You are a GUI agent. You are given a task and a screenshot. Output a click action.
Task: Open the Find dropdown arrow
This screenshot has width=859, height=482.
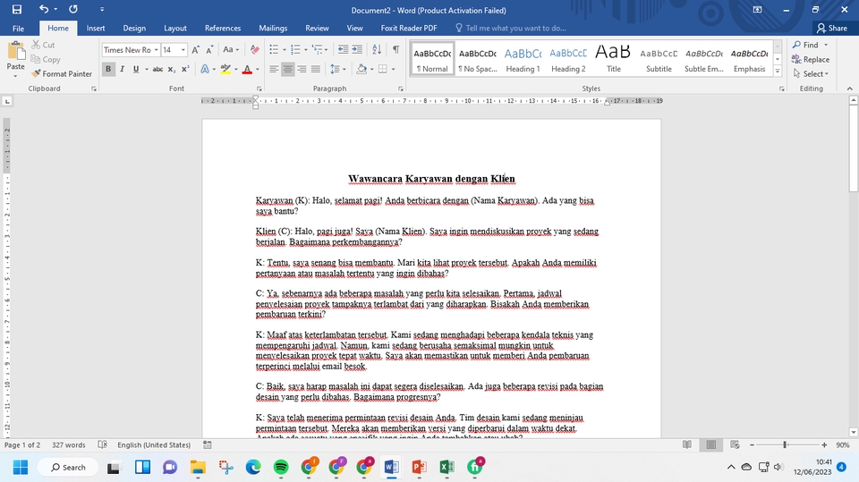pos(826,45)
